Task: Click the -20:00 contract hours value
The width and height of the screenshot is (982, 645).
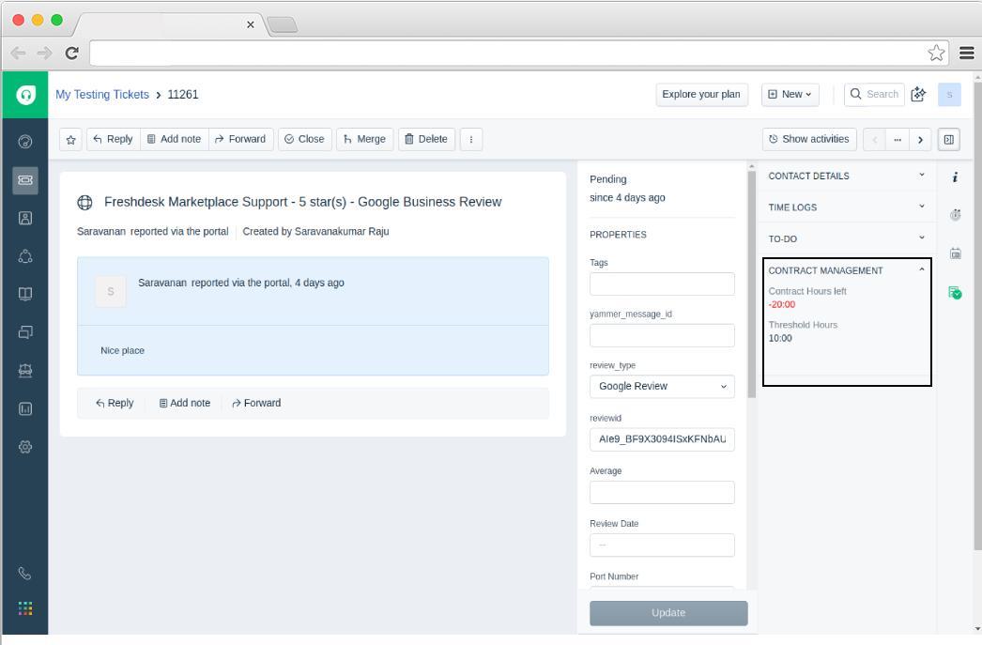Action: pyautogui.click(x=782, y=304)
